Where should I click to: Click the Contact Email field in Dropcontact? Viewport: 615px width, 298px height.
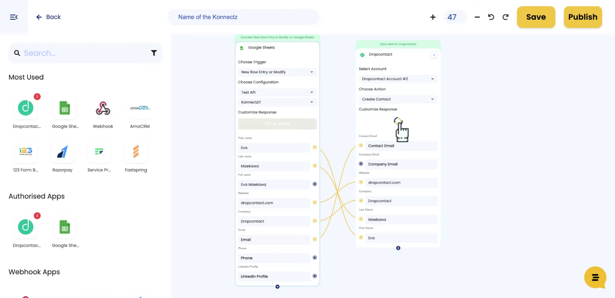pos(401,146)
